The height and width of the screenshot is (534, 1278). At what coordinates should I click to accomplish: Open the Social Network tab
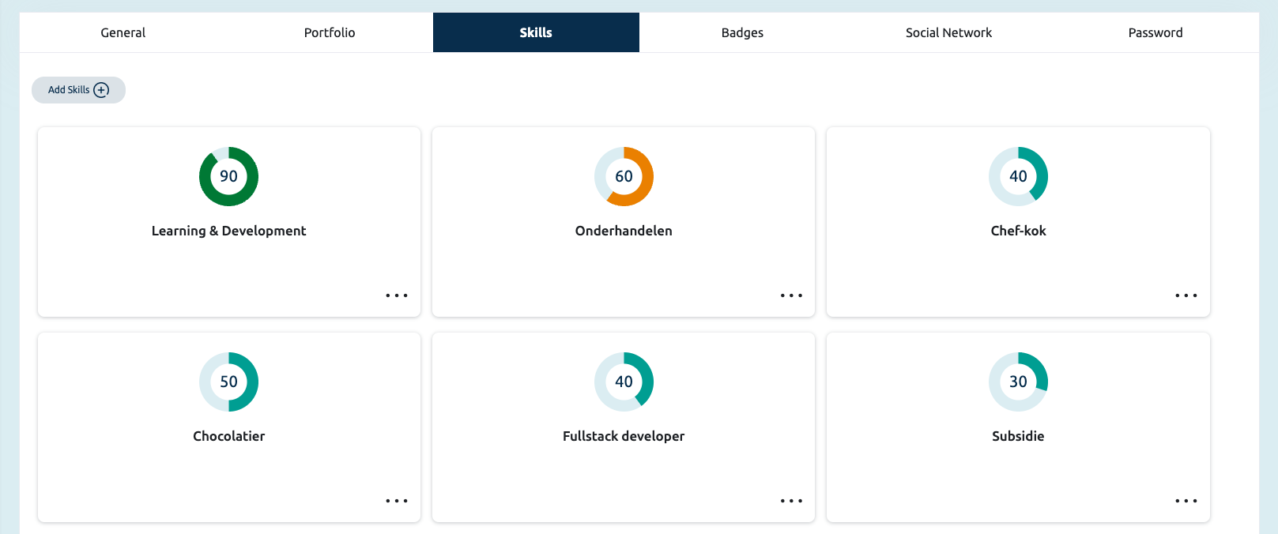[948, 32]
